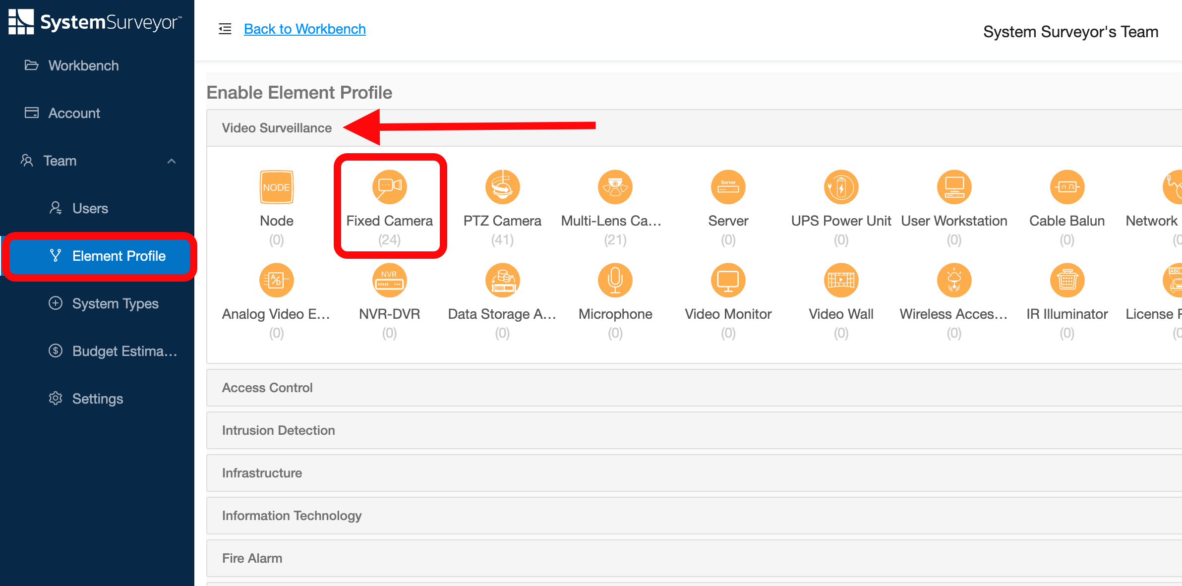1182x586 pixels.
Task: Click the Fixed Camera element icon
Action: [389, 187]
